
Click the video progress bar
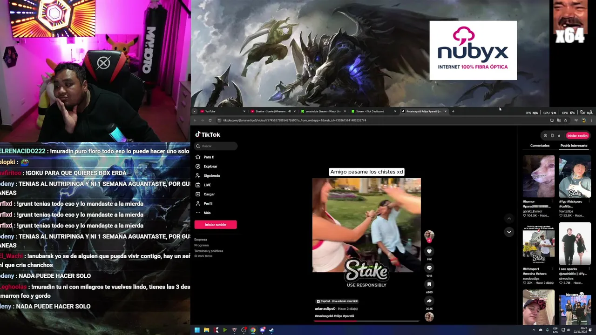(x=367, y=321)
